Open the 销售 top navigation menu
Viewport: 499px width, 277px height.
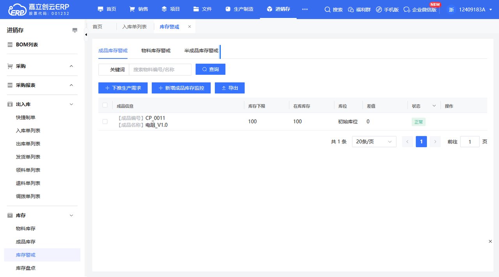pyautogui.click(x=139, y=9)
